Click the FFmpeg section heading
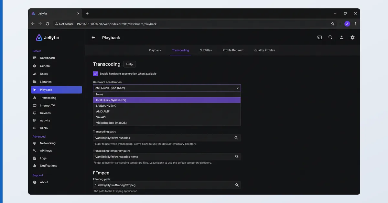388x203 pixels. click(102, 173)
